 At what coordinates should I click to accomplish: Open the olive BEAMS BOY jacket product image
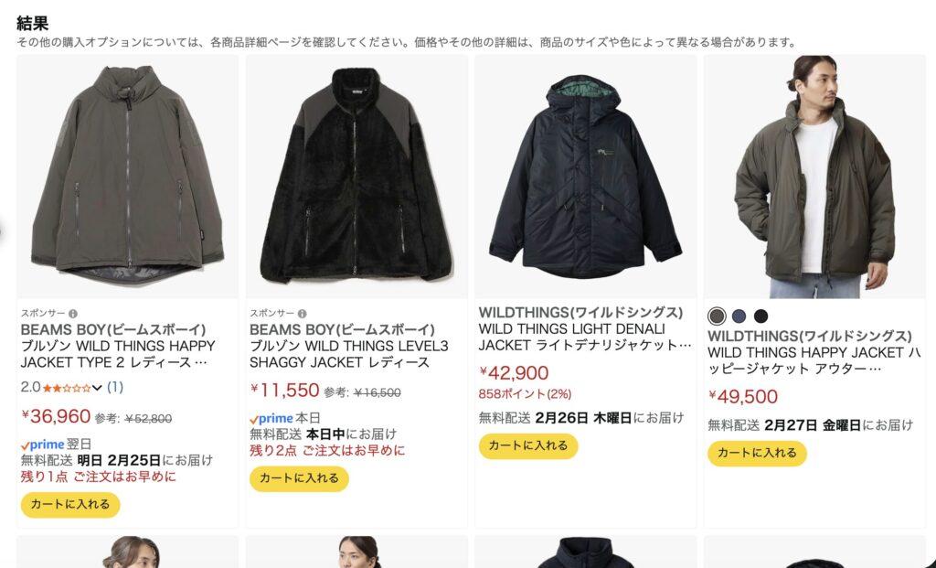[x=127, y=177]
